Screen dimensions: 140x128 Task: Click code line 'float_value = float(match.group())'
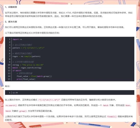(x=34, y=76)
